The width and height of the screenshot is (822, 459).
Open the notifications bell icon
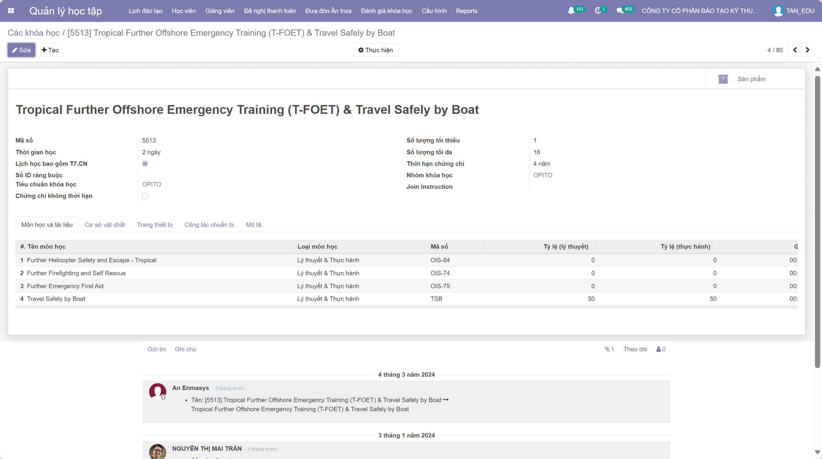(x=571, y=11)
